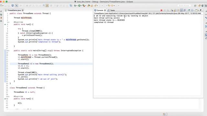Open Display Selected Console dropdown arrow
Screen dimensions: 207x116
pyautogui.click(x=194, y=10)
